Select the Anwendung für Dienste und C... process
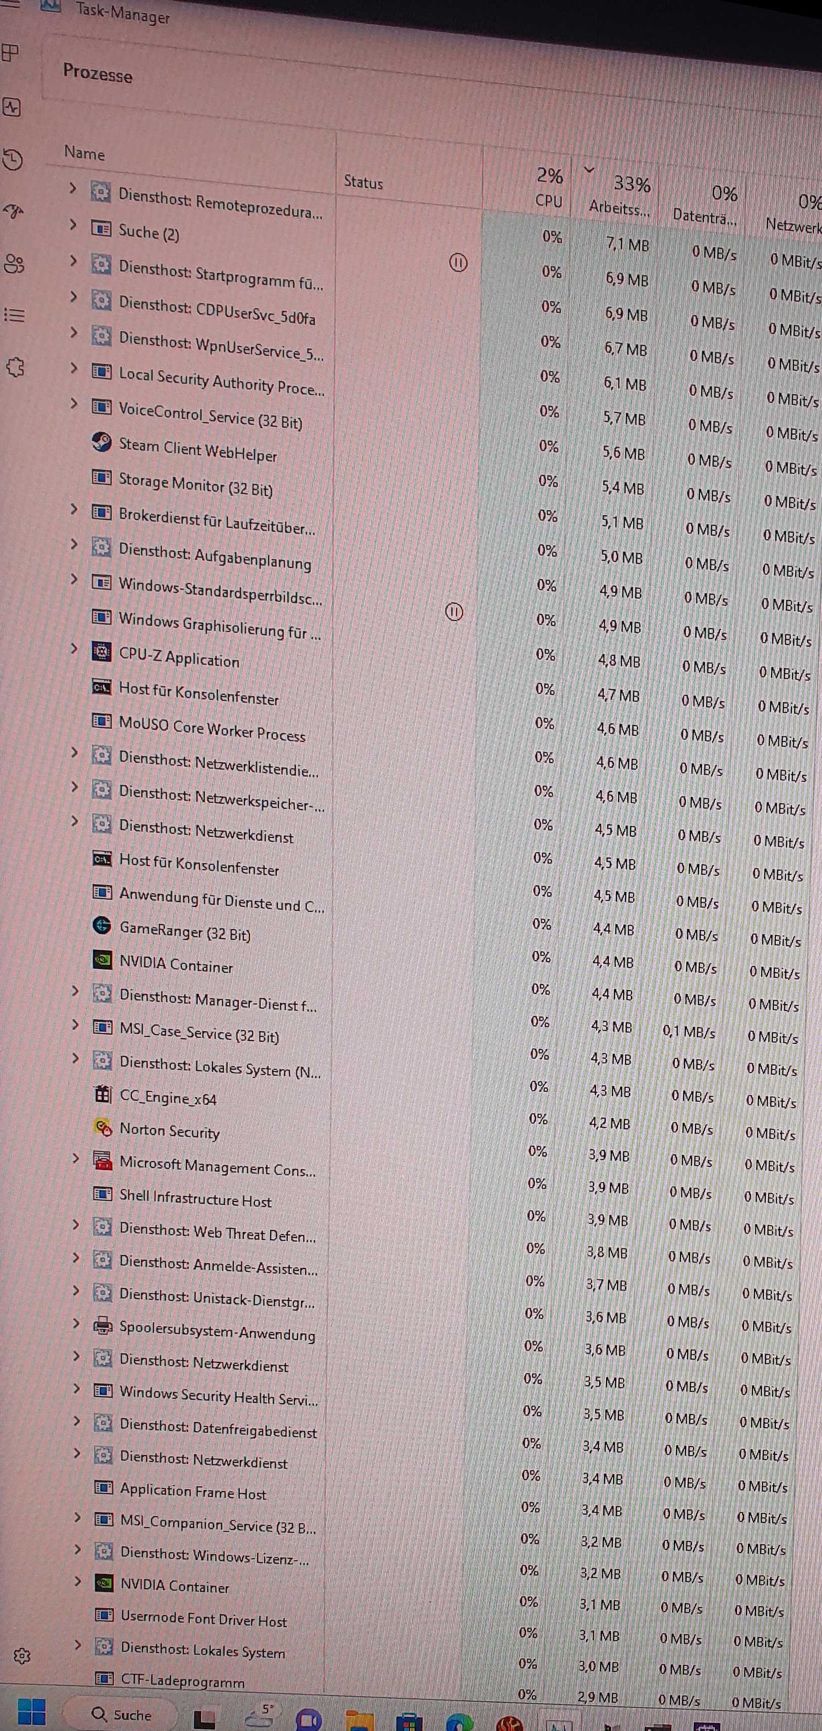This screenshot has height=1731, width=822. pos(222,900)
